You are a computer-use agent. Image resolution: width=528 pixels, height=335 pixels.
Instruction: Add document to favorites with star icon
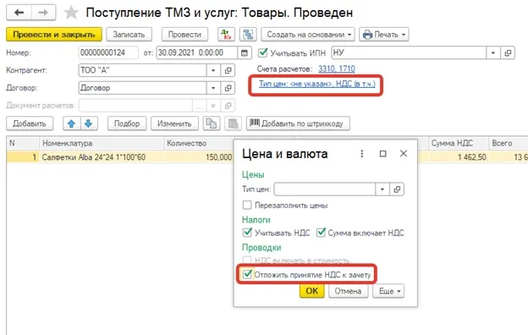(x=71, y=13)
